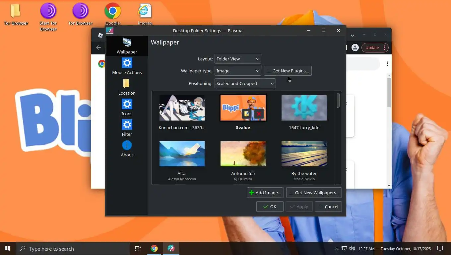This screenshot has height=255, width=451.
Task: Click the Layout label text
Action: pyautogui.click(x=205, y=59)
